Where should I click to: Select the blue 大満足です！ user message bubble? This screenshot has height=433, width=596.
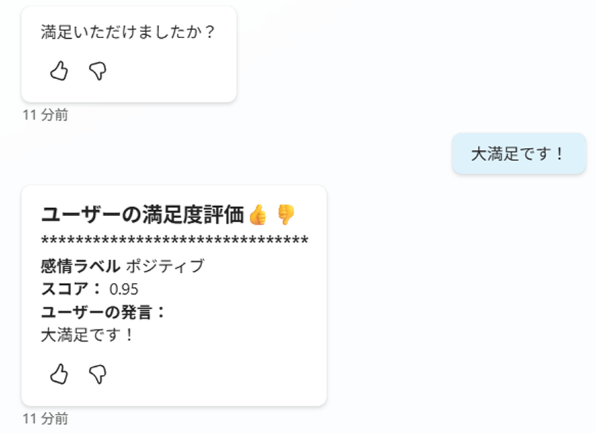[519, 154]
